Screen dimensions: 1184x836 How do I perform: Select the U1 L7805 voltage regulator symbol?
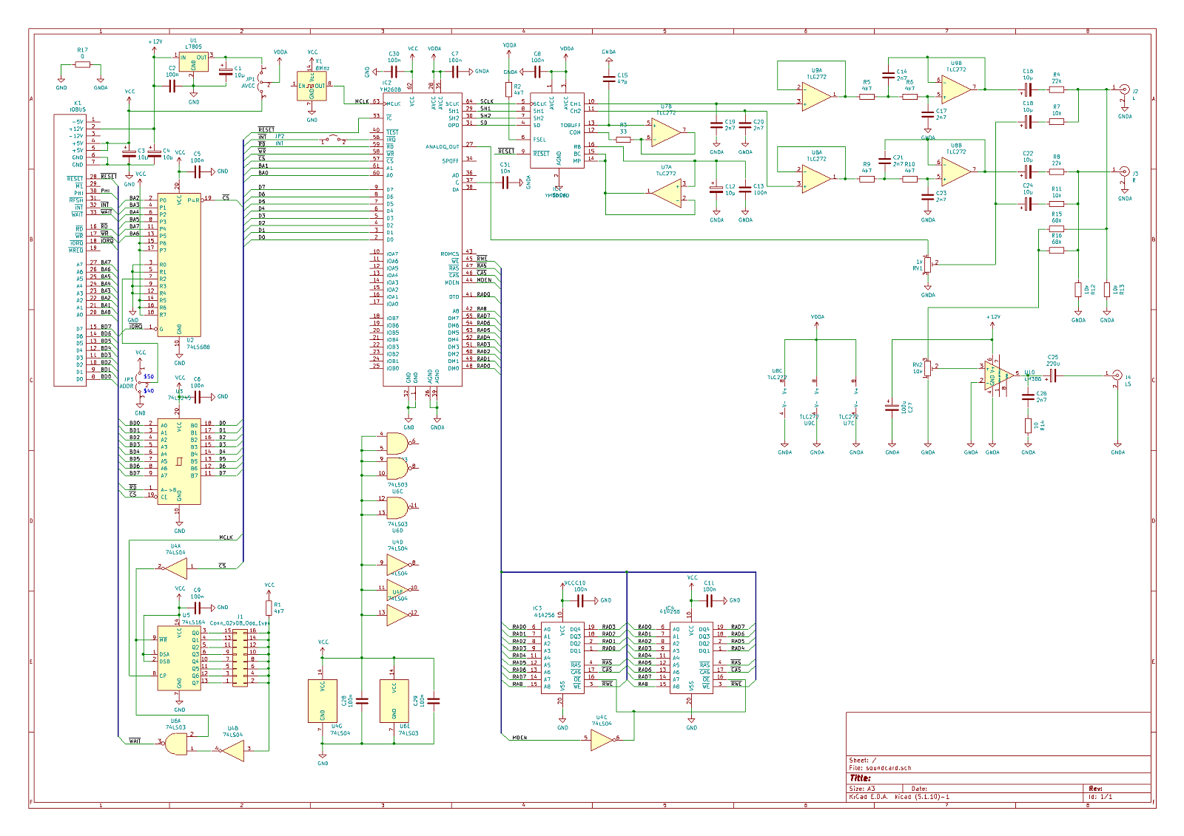[x=194, y=61]
